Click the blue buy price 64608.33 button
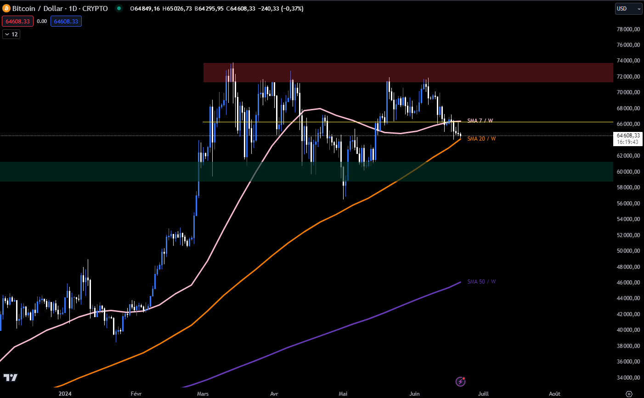This screenshot has height=398, width=644. [x=66, y=21]
